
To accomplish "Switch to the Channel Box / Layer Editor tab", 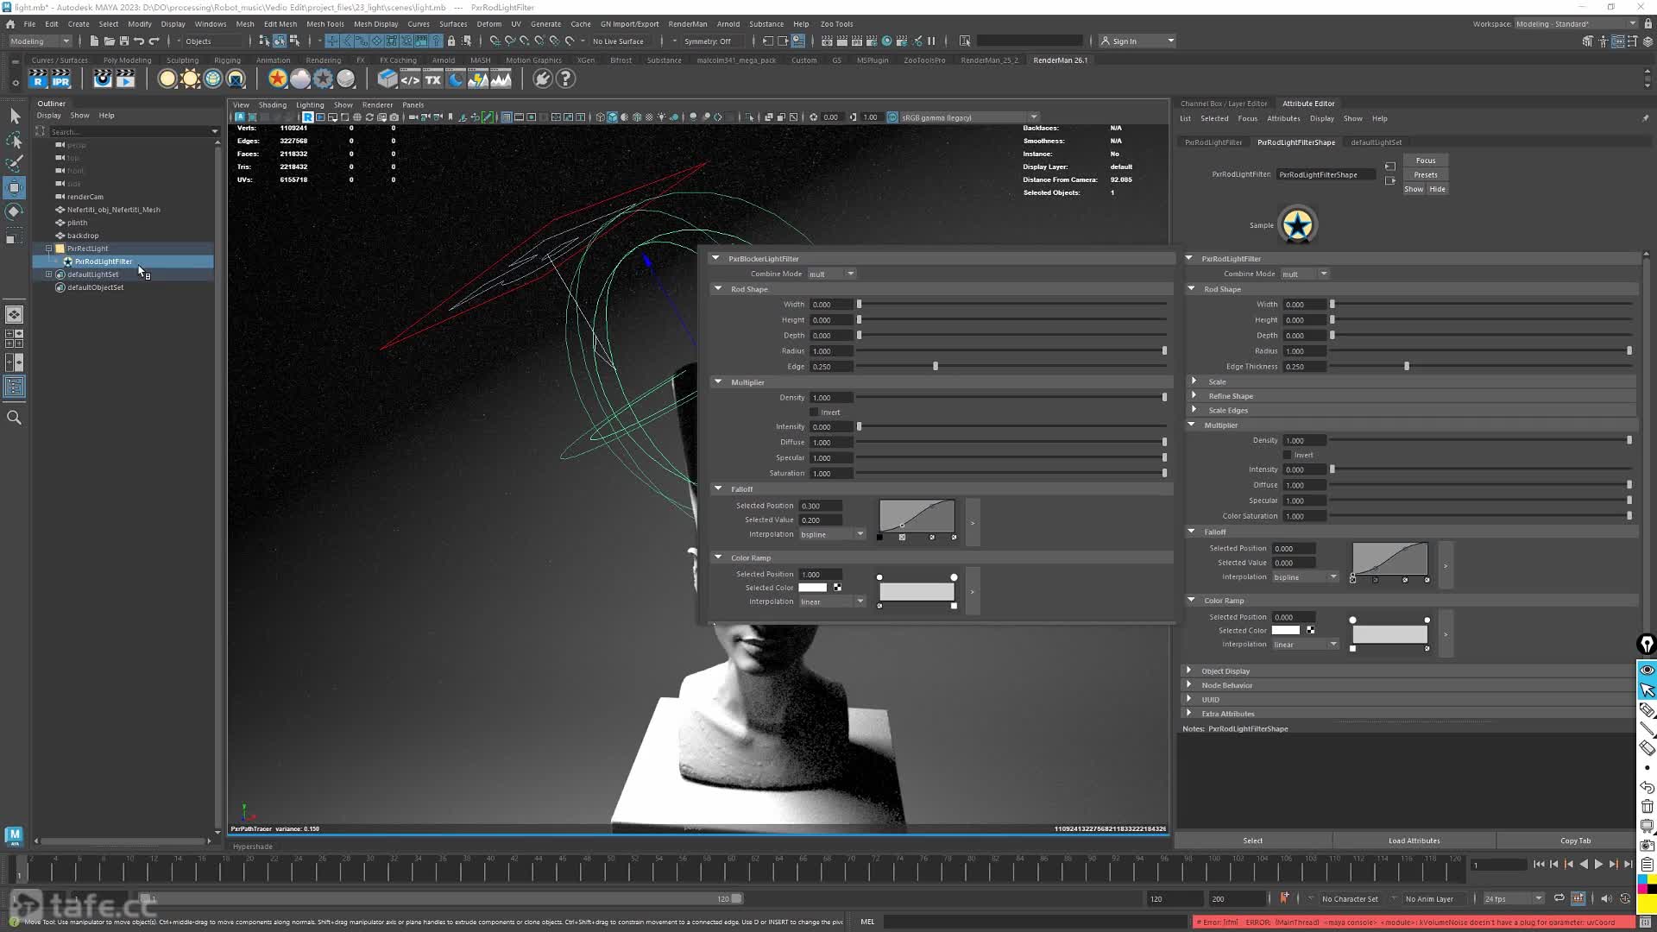I will [1224, 104].
